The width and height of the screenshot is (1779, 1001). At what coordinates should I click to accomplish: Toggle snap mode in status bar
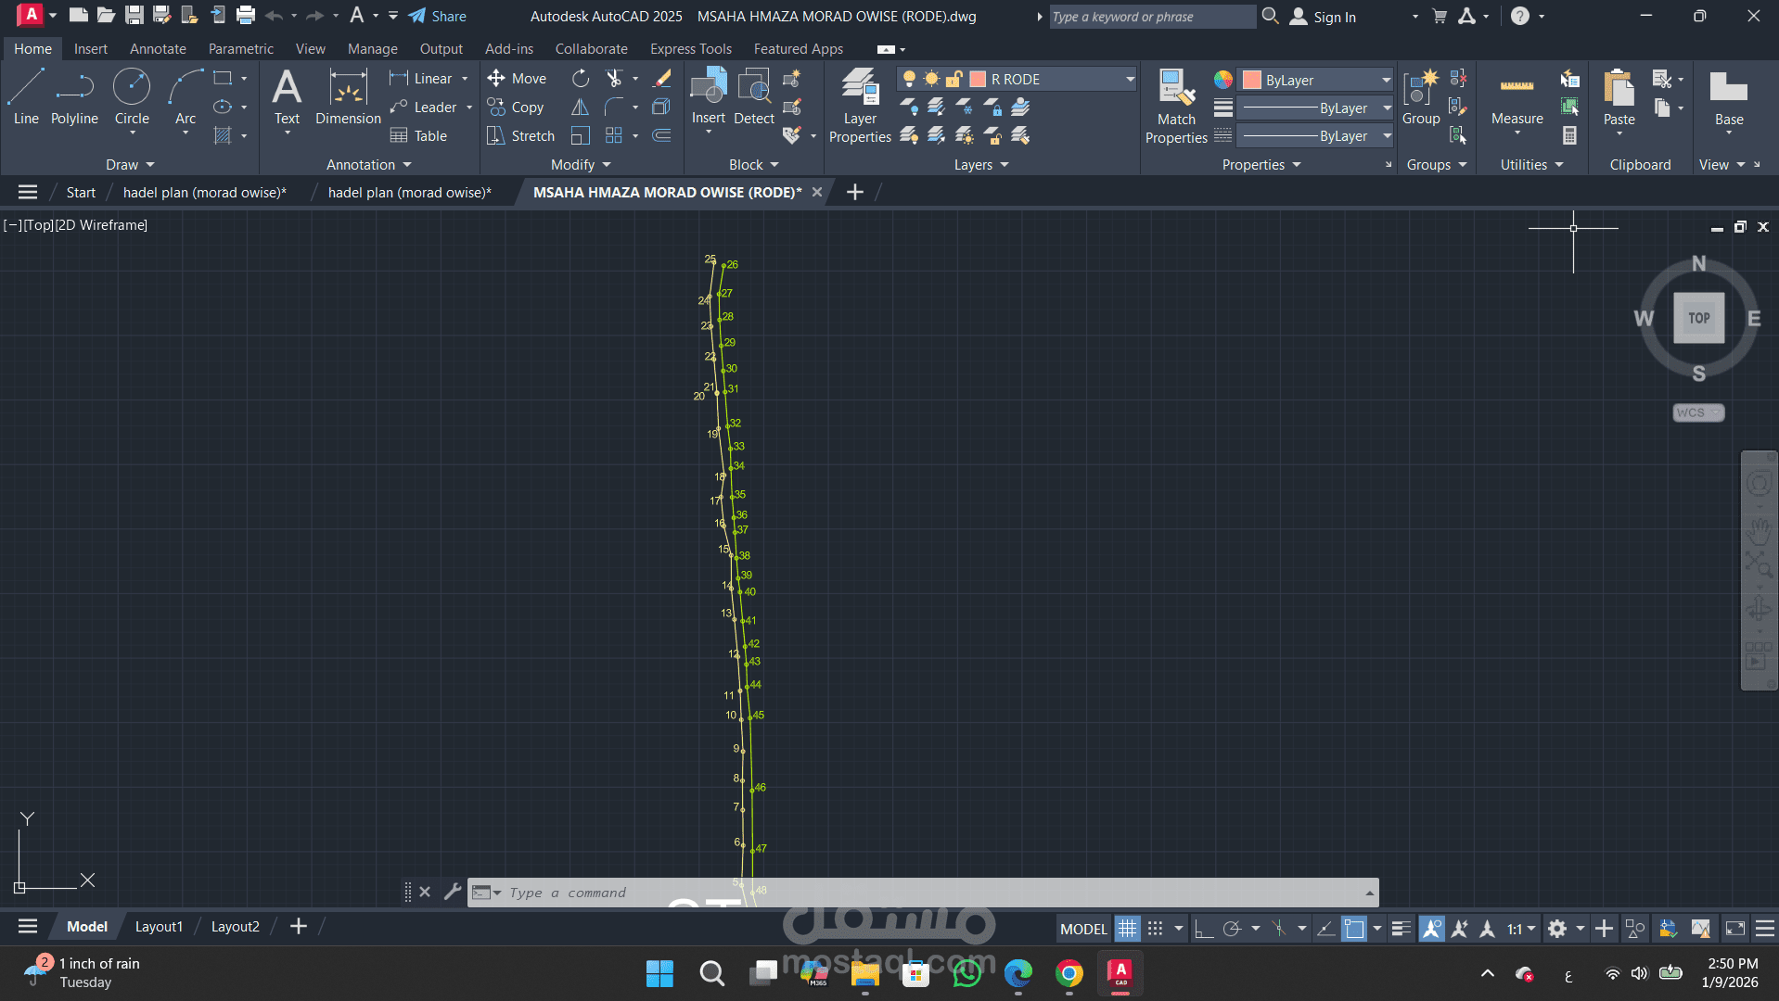pos(1155,928)
